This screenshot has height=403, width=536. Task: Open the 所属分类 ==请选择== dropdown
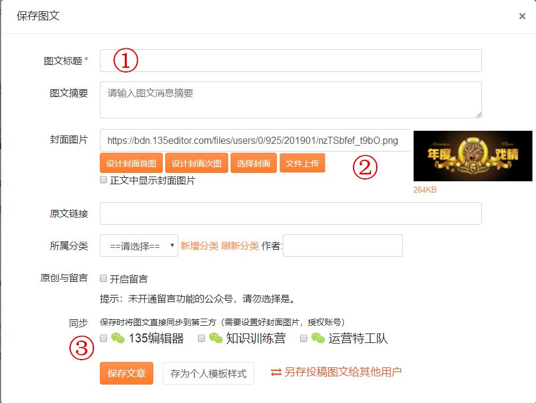[x=139, y=245]
